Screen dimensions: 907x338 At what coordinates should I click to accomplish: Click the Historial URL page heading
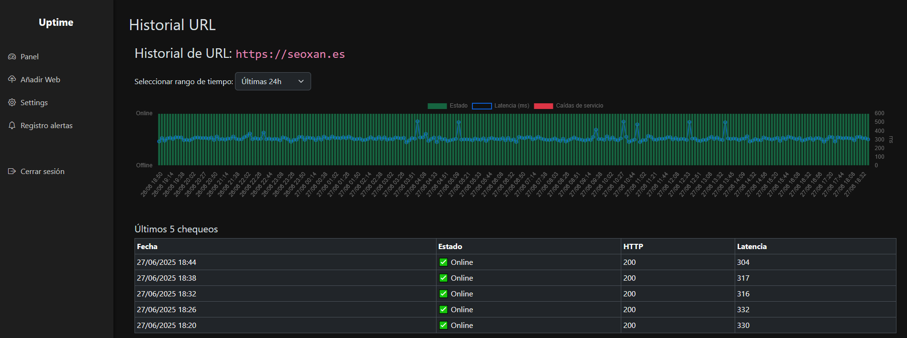click(x=172, y=25)
